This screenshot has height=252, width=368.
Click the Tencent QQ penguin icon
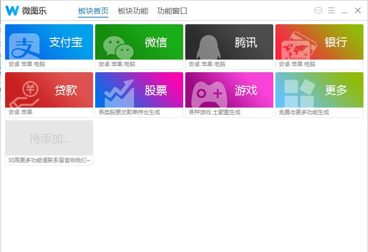(209, 47)
